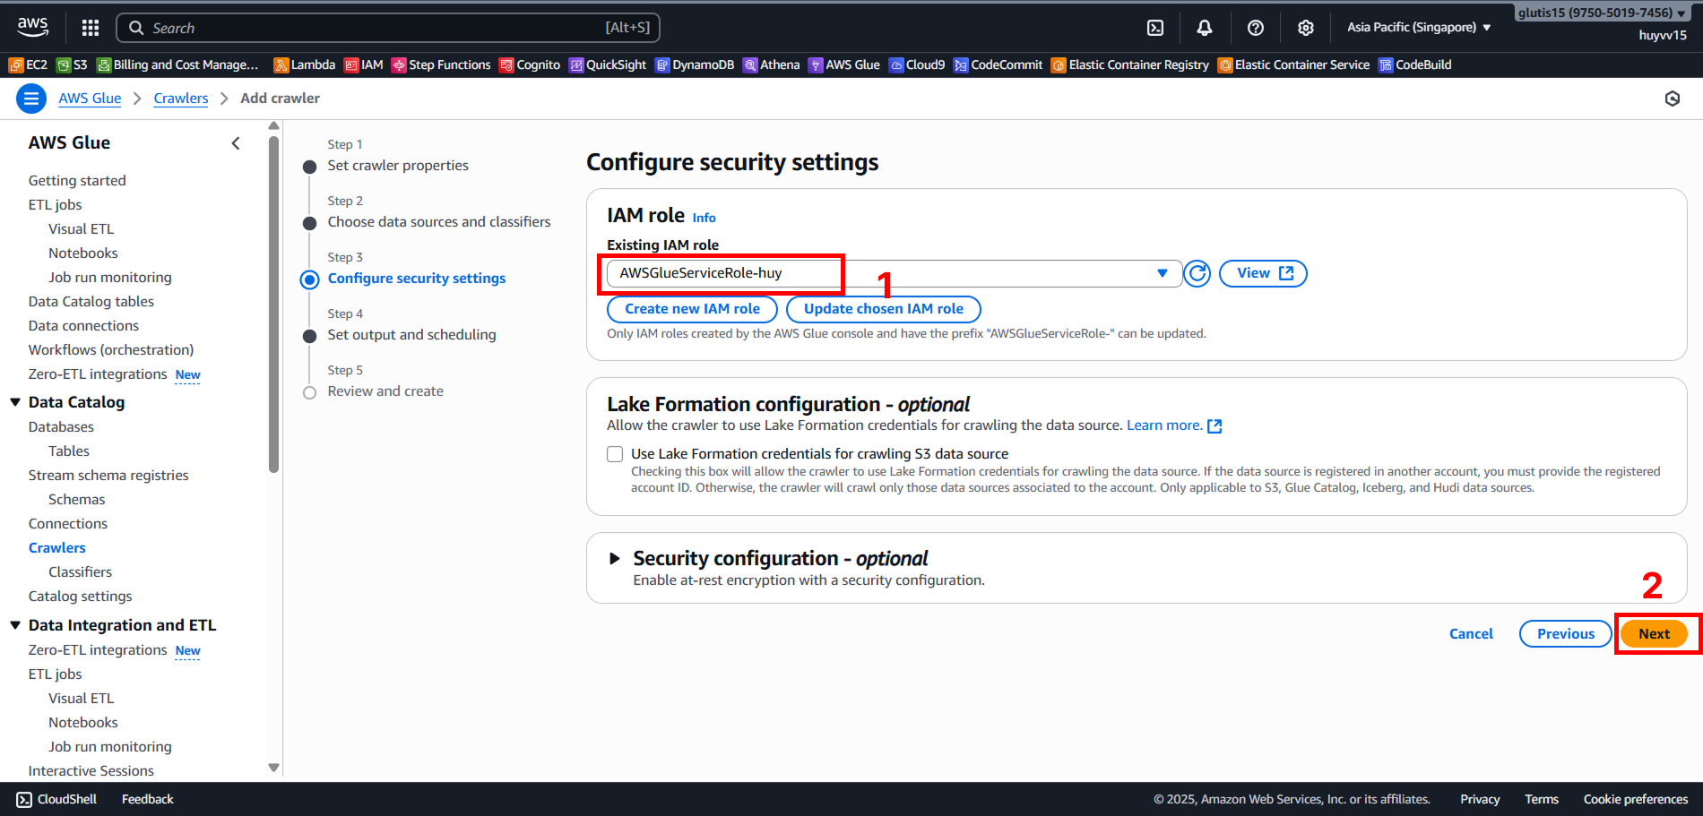Toggle the hamburger navigation menu
Screen dimensions: 1703x816
(x=31, y=99)
